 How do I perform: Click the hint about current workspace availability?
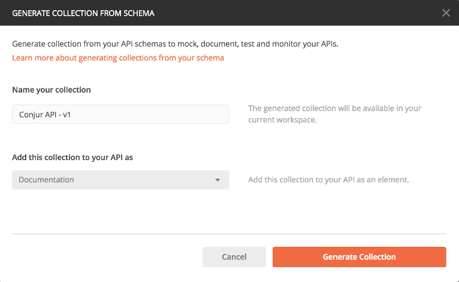click(x=335, y=114)
